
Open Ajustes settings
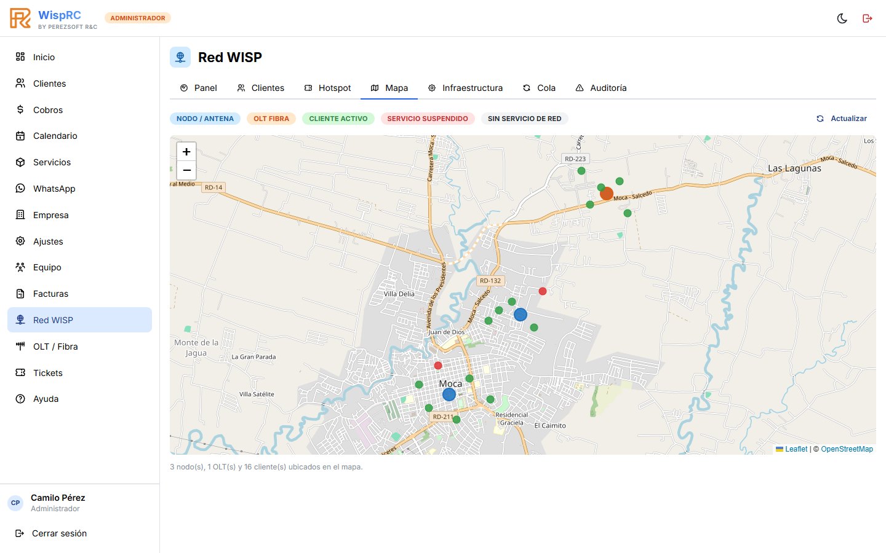(x=79, y=241)
